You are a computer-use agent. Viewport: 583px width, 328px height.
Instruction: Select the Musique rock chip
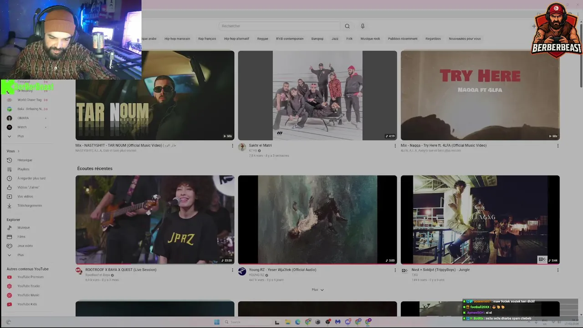pos(370,39)
